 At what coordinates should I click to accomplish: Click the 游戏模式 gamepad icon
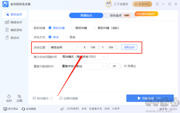tap(34, 98)
